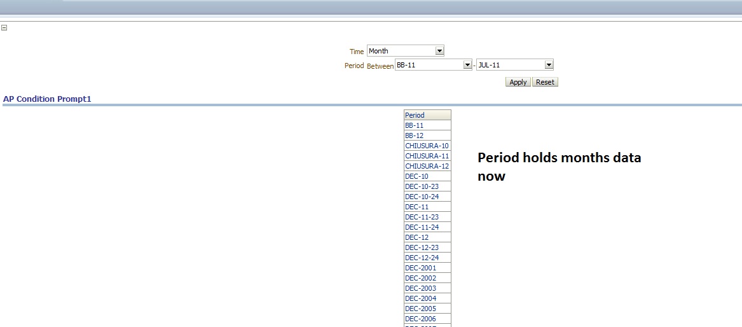The width and height of the screenshot is (742, 327).
Task: Select the DEC-2003 period cell
Action: click(x=427, y=288)
